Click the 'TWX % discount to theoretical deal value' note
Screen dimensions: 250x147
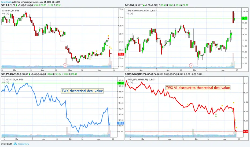[198, 88]
